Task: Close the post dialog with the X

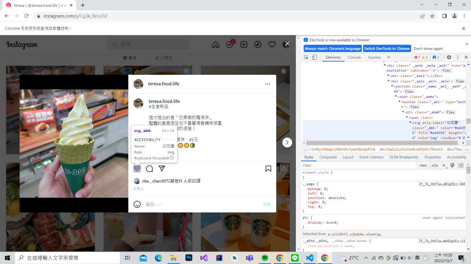Action: [x=287, y=44]
